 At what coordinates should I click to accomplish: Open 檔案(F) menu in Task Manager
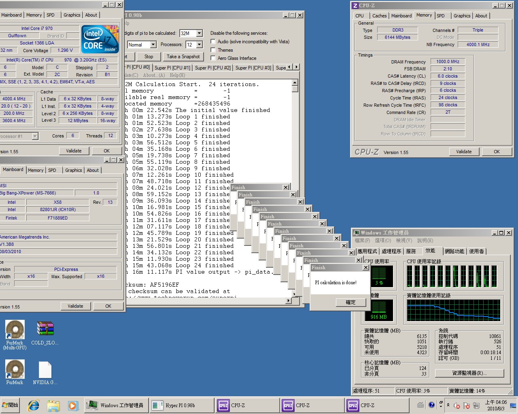(x=362, y=241)
